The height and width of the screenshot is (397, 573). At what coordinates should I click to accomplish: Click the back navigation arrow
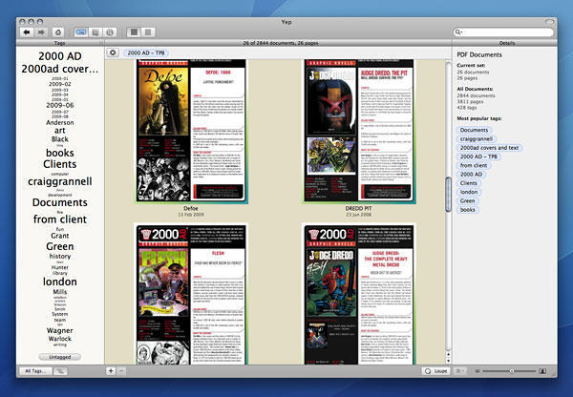(x=25, y=31)
